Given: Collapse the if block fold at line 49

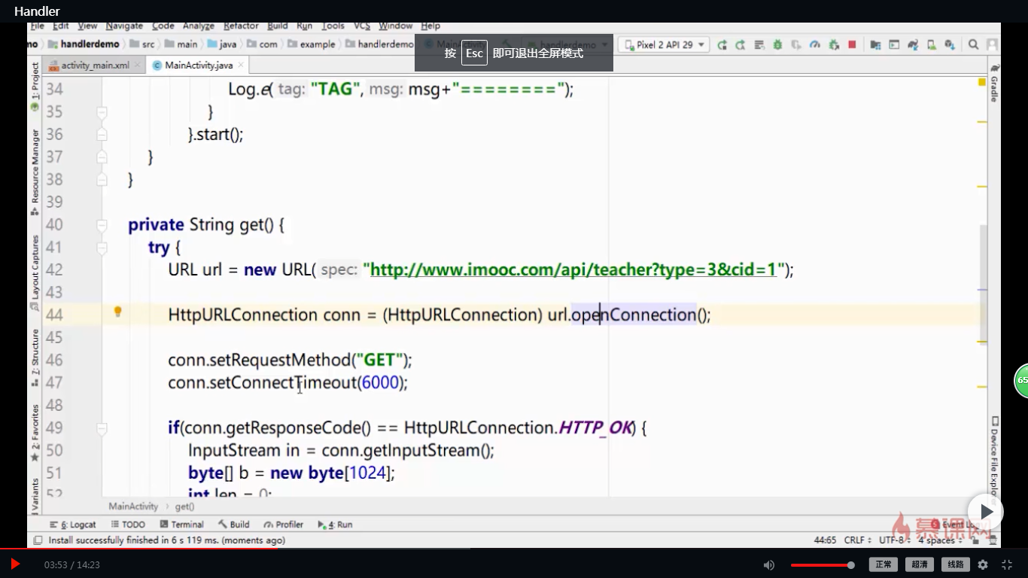Looking at the screenshot, I should point(102,428).
